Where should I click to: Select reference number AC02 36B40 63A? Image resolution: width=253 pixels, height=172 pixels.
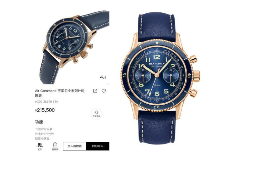point(46,102)
